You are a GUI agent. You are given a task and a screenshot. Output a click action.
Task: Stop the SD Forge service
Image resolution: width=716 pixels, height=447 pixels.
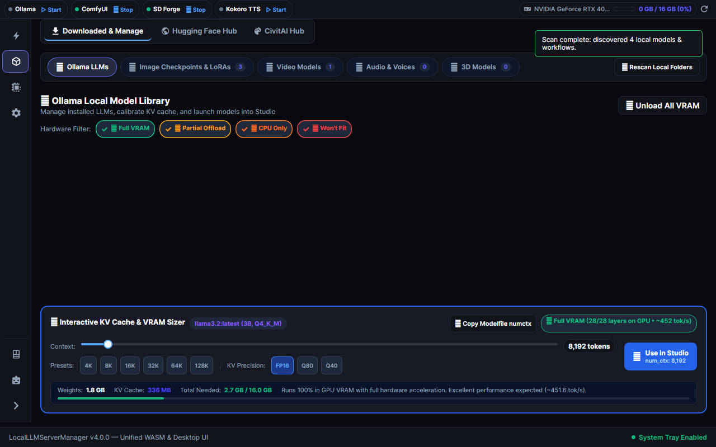coord(196,9)
